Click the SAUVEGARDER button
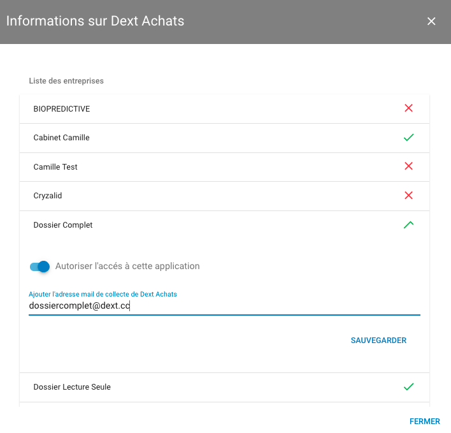The width and height of the screenshot is (451, 433). 378,341
